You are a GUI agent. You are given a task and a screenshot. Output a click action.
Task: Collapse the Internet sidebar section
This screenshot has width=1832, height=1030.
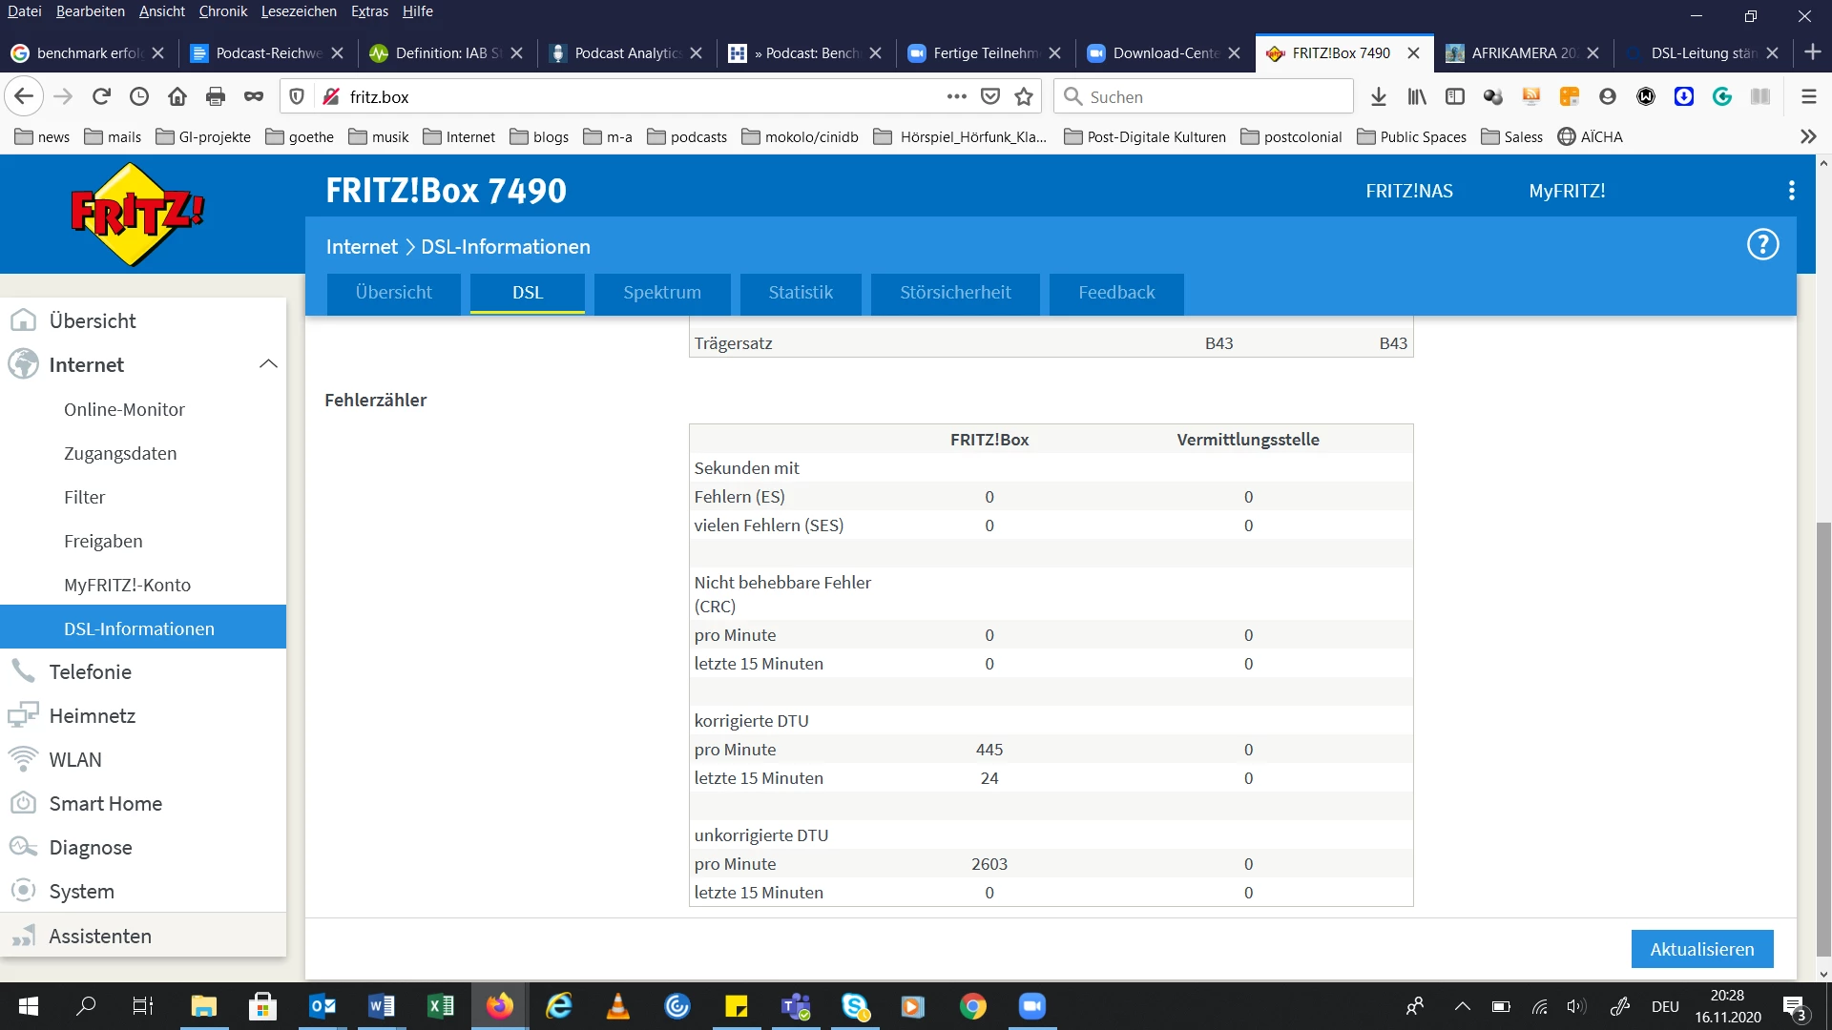[268, 364]
